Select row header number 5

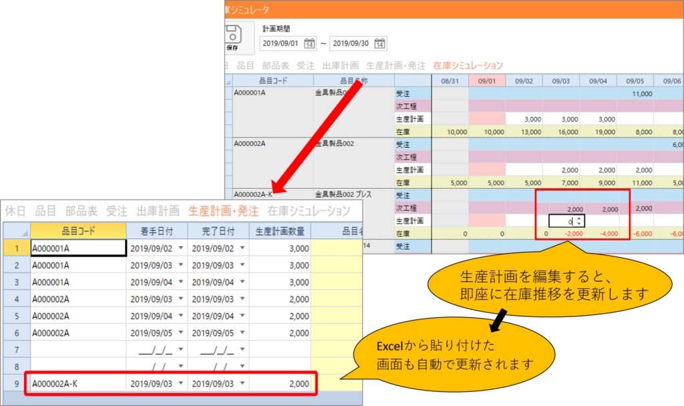(x=16, y=316)
